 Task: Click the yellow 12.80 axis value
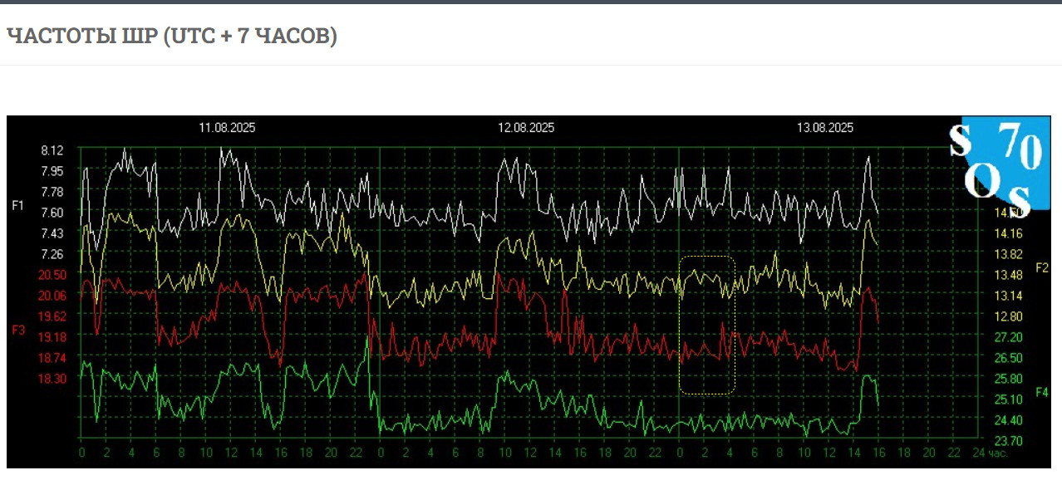[x=1007, y=316]
